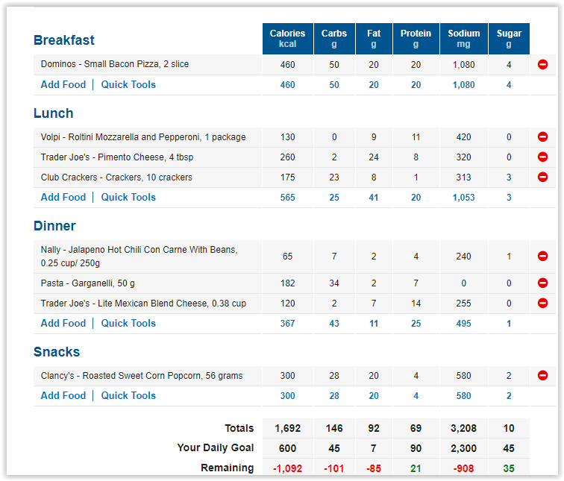Delete Volpi Roltini Mozzarella and Pepperoni entry
The height and width of the screenshot is (481, 564).
(542, 137)
